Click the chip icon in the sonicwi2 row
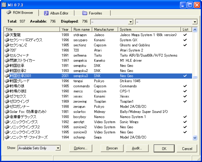The width and height of the screenshot is (202, 162). [x=7, y=127]
